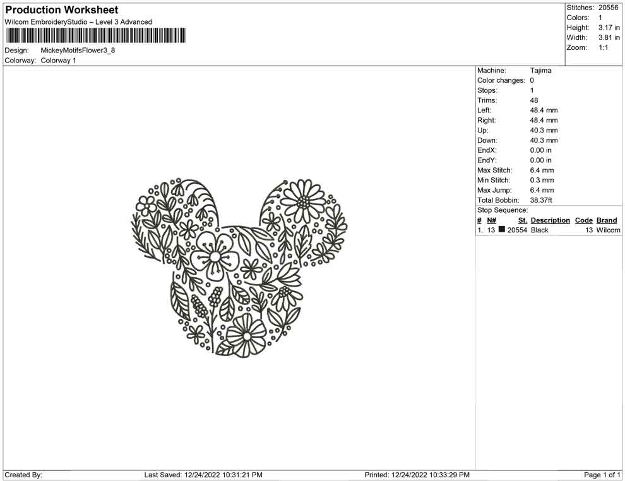Click the Brand column header
Image resolution: width=625 pixels, height=481 pixels.
pos(607,220)
